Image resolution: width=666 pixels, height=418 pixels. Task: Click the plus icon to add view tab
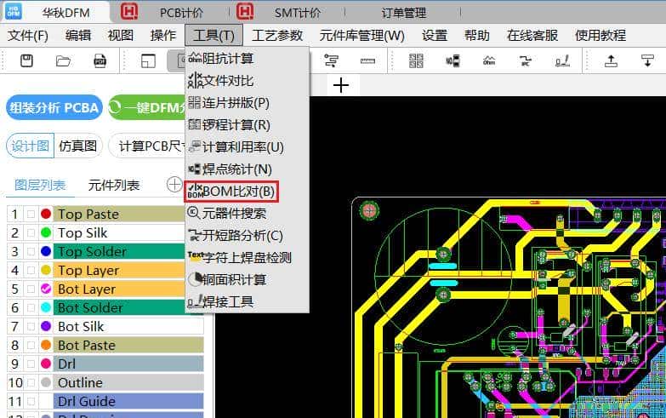tap(341, 85)
